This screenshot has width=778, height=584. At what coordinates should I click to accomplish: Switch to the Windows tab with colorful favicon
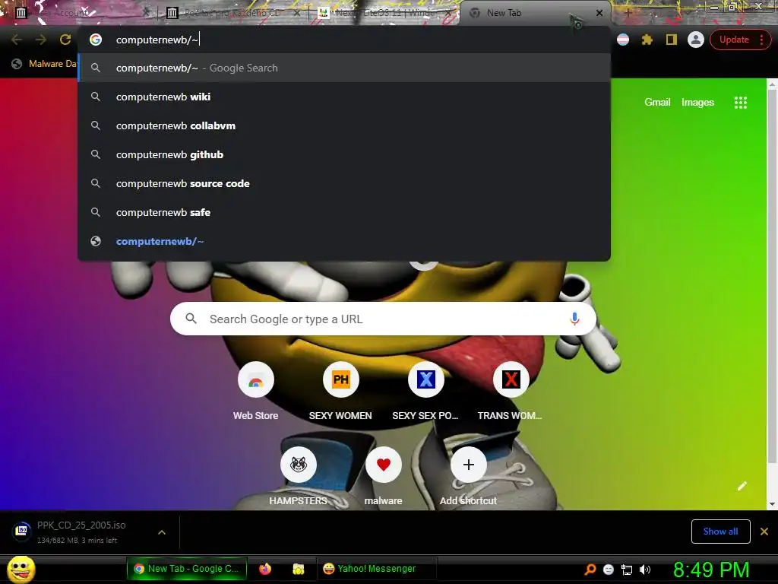click(x=384, y=13)
